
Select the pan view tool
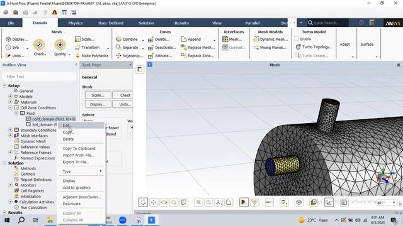pyautogui.click(x=154, y=202)
